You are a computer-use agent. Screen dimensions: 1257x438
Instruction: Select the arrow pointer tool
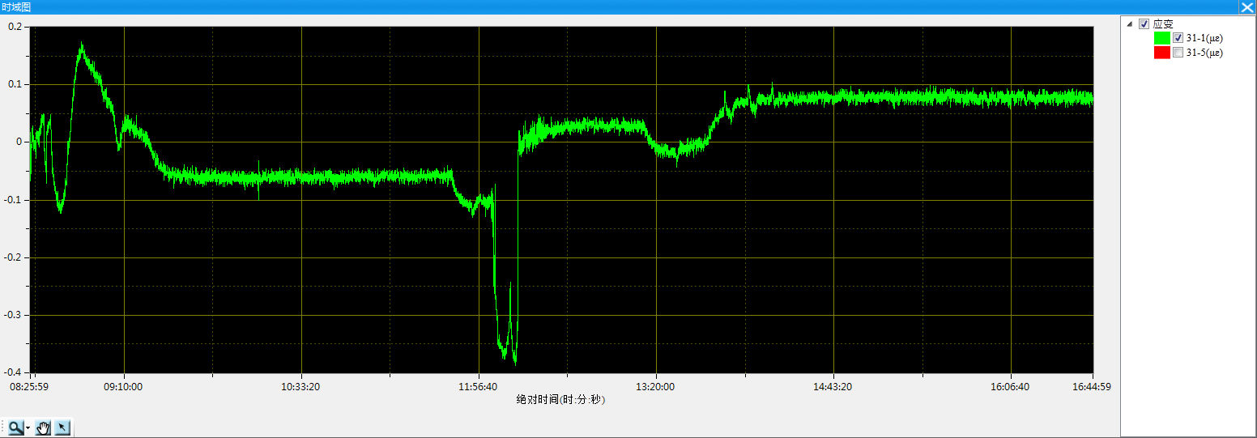tap(62, 427)
